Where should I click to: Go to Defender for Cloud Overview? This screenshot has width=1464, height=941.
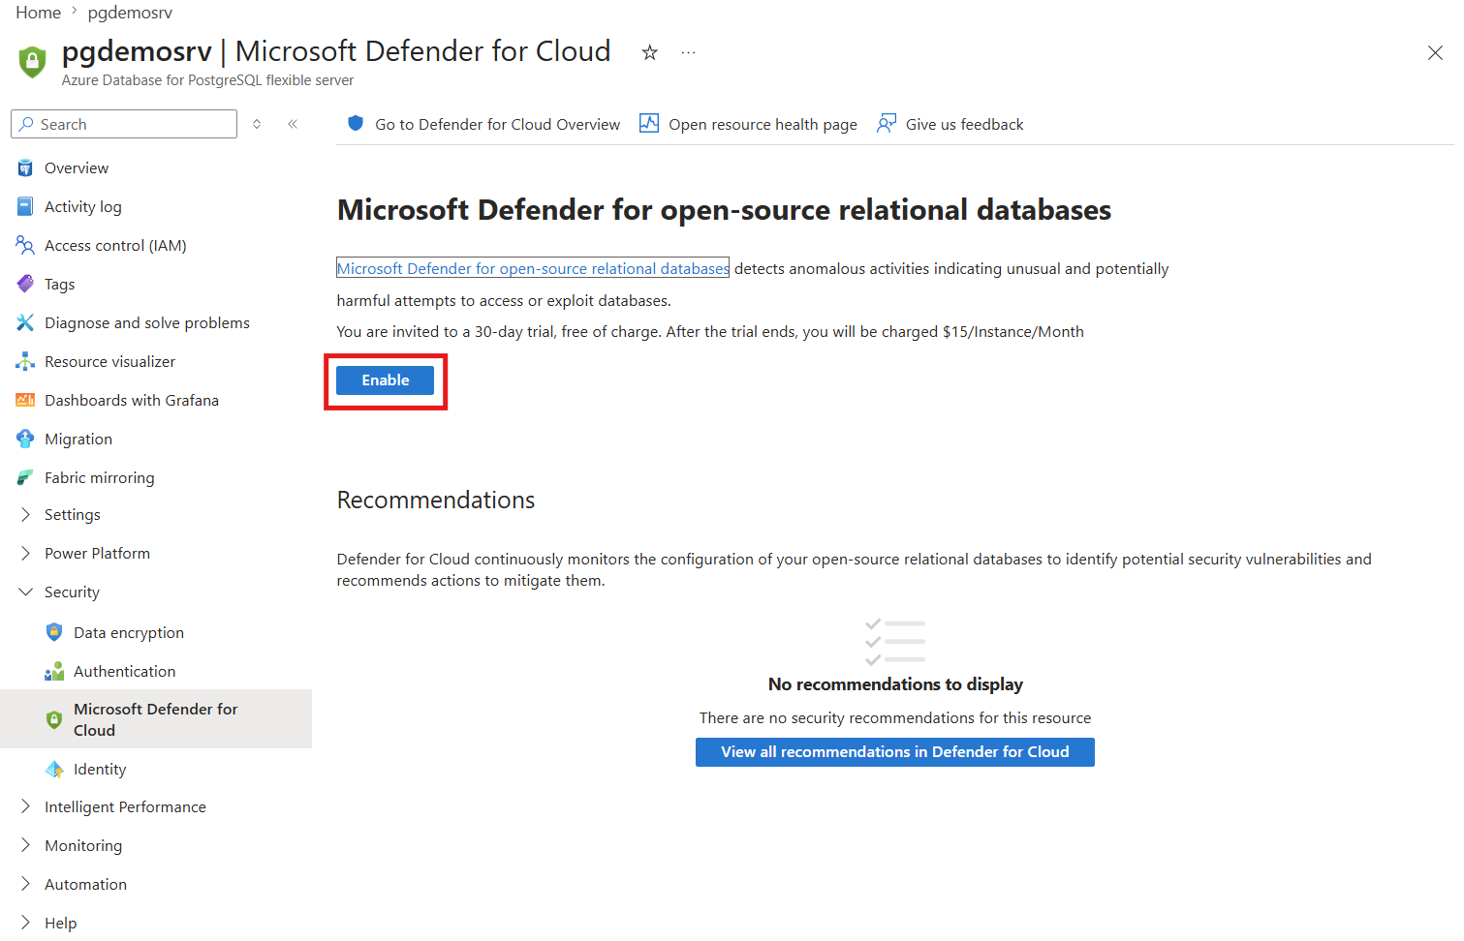[x=498, y=125]
